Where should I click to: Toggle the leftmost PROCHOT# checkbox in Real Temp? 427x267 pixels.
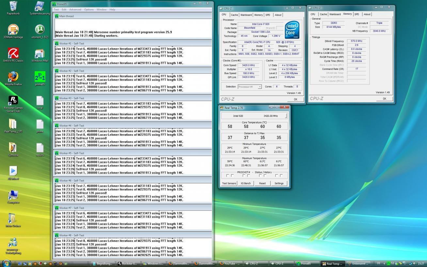[228, 176]
